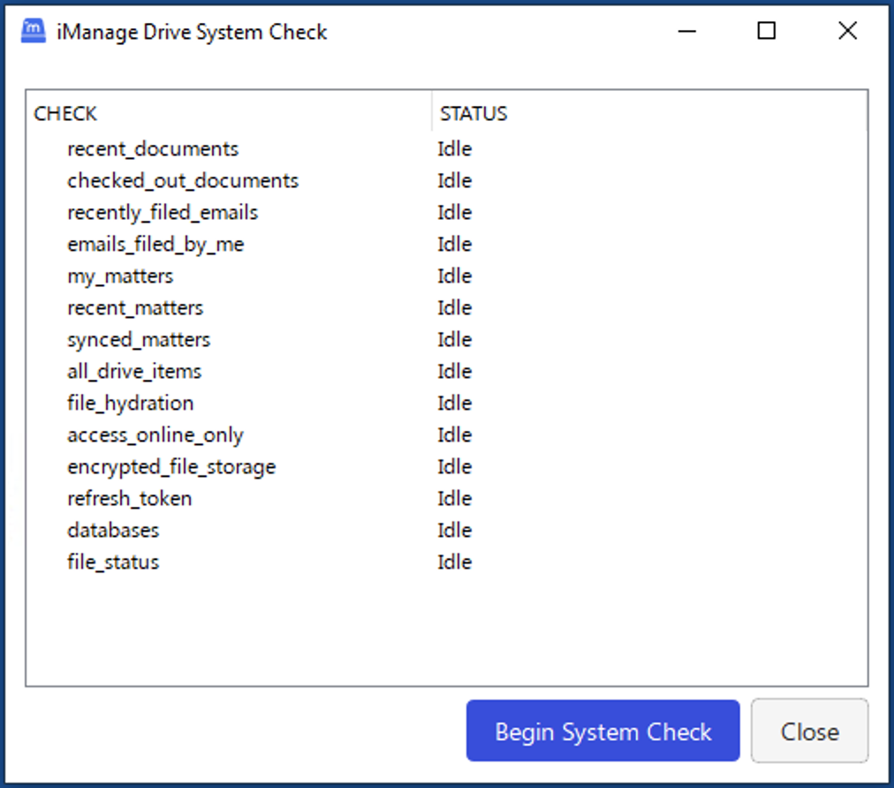Choose the access_online_only row

(155, 435)
